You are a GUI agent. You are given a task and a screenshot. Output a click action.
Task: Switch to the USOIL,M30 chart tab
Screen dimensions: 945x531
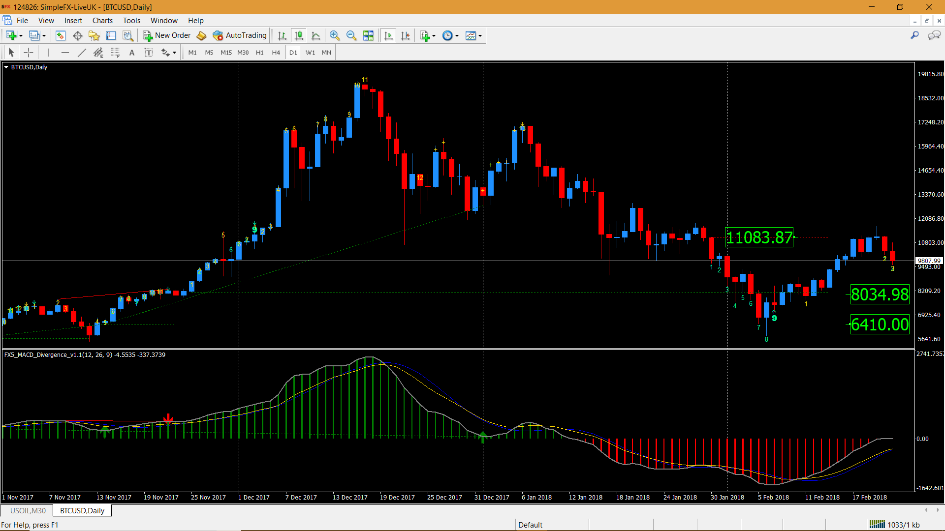point(28,510)
